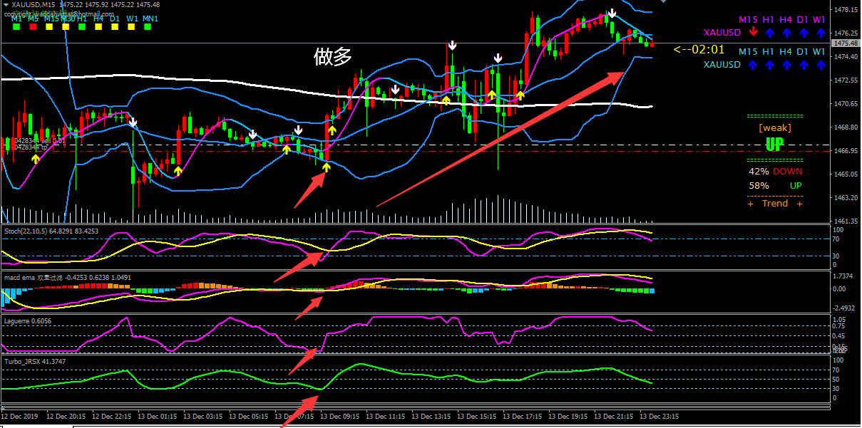Click the yellow D1 timeframe square
862x428 pixels.
coord(114,27)
